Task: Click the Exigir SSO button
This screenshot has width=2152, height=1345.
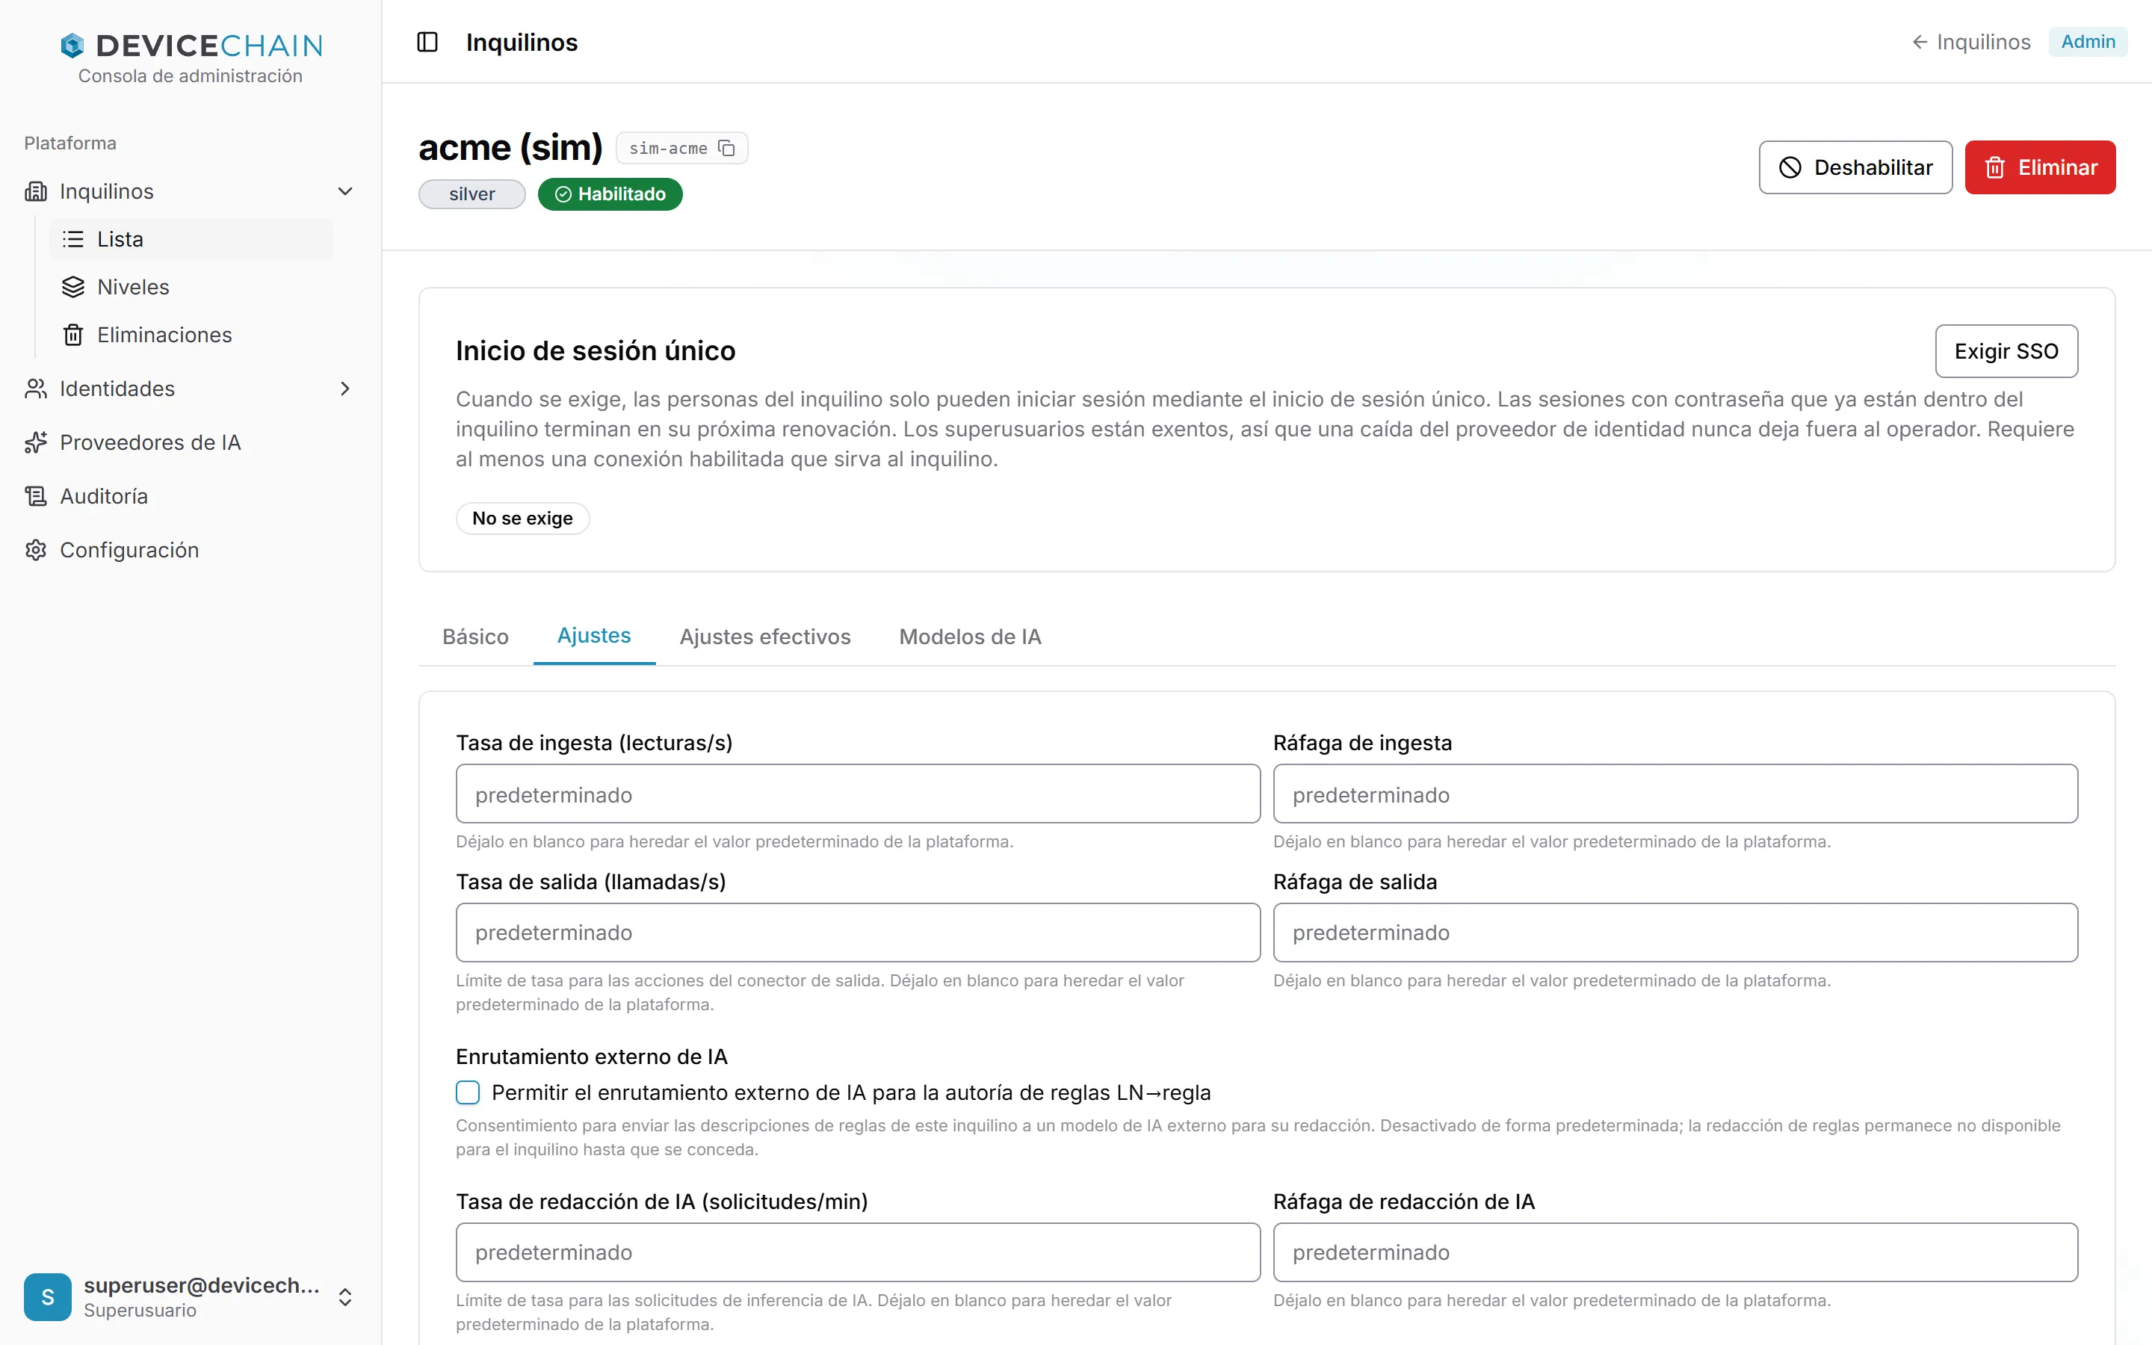Action: coord(2006,351)
